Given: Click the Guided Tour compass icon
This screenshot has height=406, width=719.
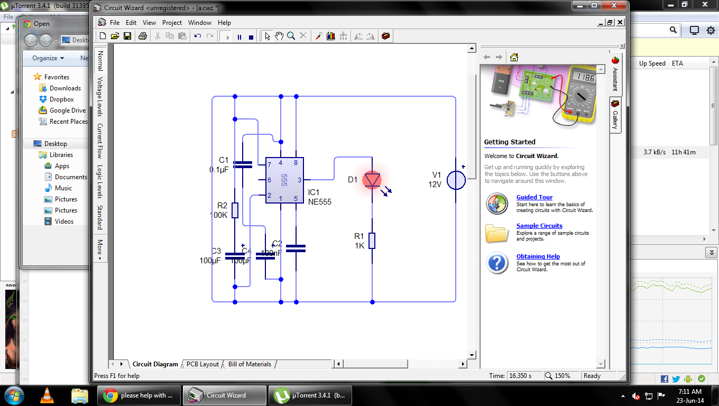Looking at the screenshot, I should pos(497,204).
